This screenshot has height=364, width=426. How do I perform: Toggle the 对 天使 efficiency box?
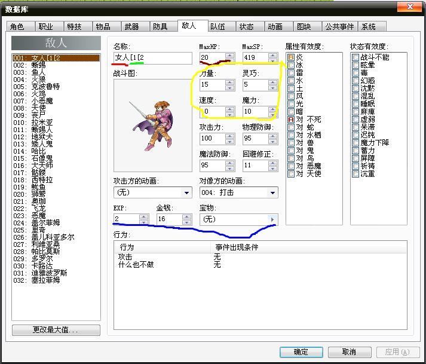(291, 174)
